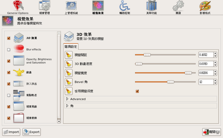The height and width of the screenshot is (138, 223).
Task: Increase the Bevel 角 value of 12
Action: click(215, 81)
